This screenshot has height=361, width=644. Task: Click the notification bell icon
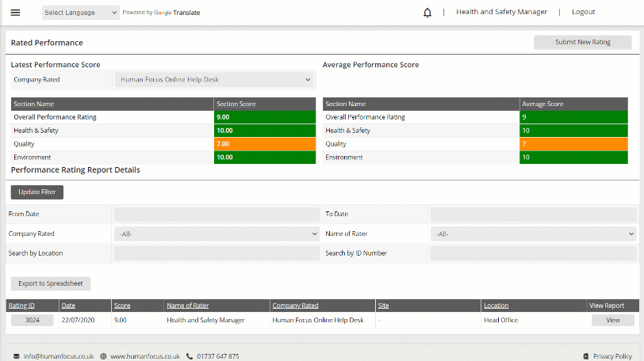[x=427, y=13]
